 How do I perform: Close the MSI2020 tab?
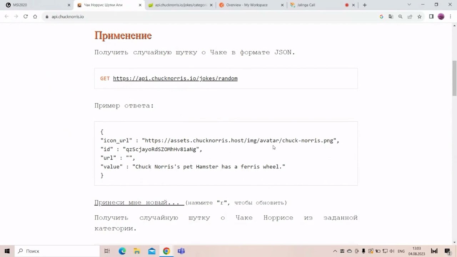[69, 5]
